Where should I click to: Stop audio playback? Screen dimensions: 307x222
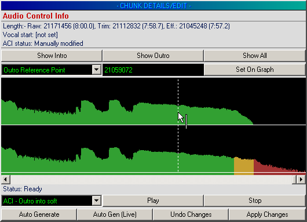click(254, 201)
